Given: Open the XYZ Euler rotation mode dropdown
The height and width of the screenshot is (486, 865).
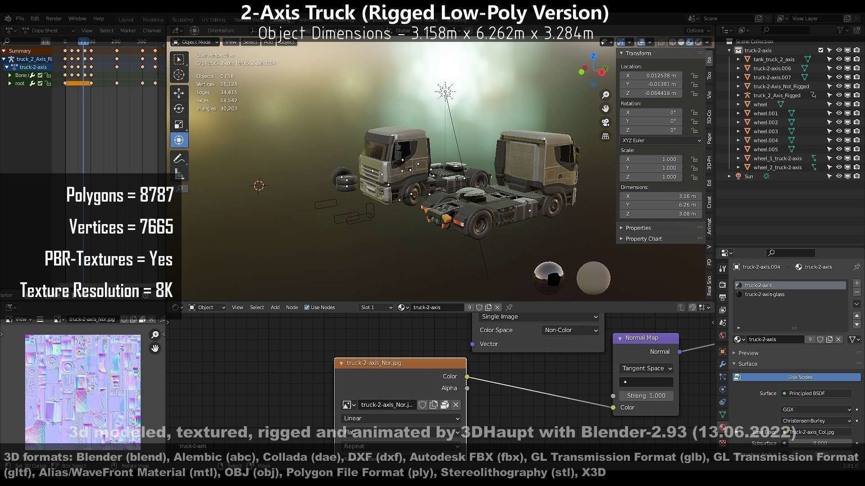Looking at the screenshot, I should 661,141.
